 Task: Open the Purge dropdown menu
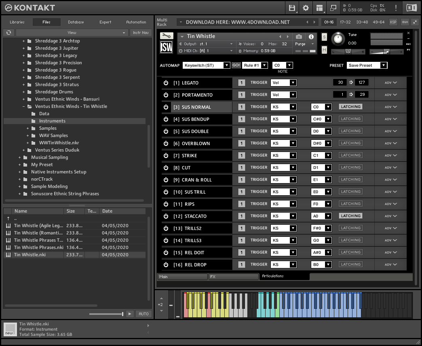[305, 44]
